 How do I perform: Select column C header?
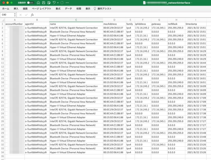click(76, 20)
